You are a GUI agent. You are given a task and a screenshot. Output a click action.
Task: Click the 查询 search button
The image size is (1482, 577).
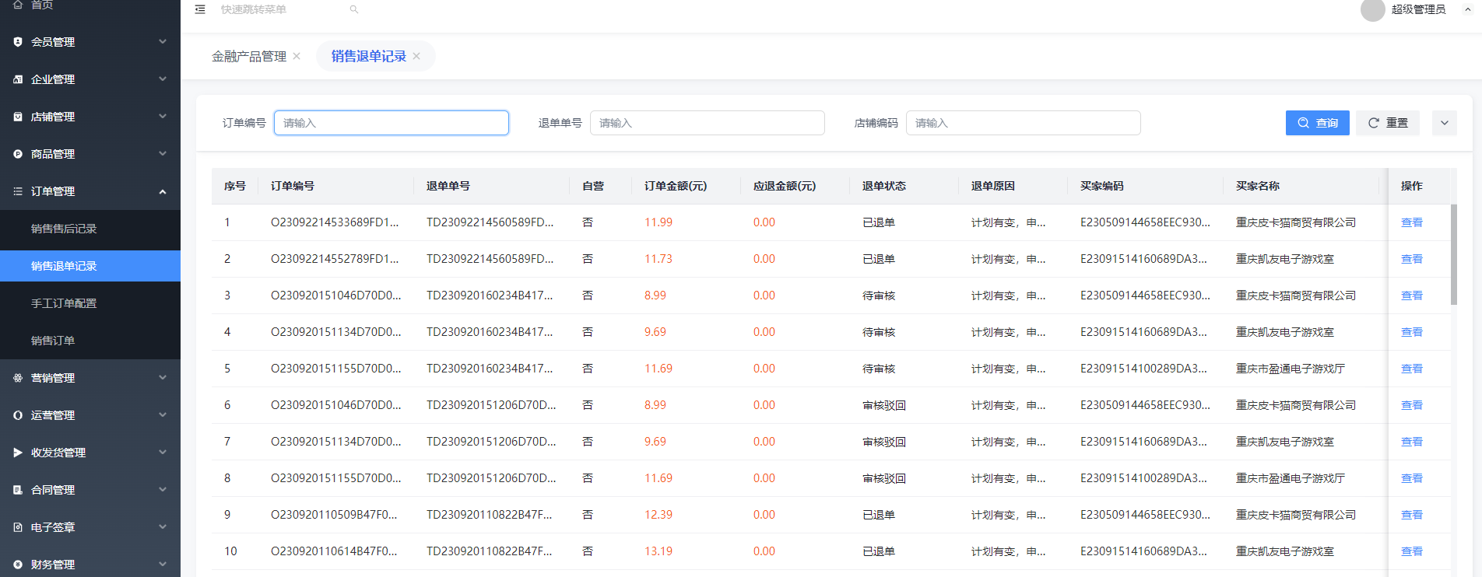coord(1318,123)
